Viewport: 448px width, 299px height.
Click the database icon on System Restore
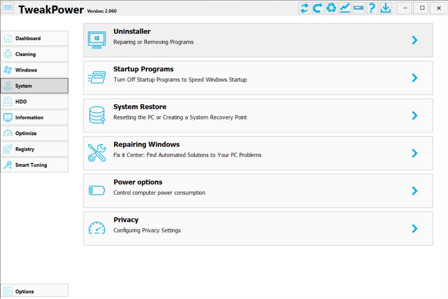click(x=97, y=115)
